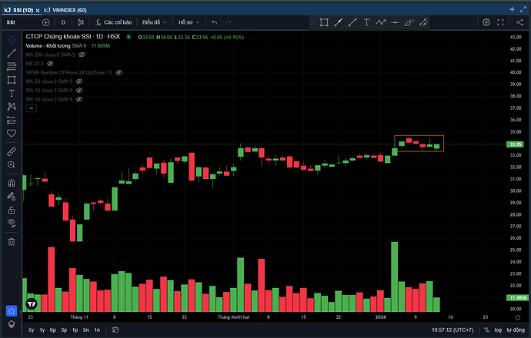Open the Hồ sơ dropdown
This screenshot has width=531, height=338.
tap(189, 22)
